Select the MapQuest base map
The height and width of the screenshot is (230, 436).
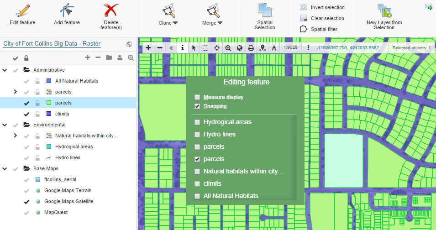[x=56, y=212]
